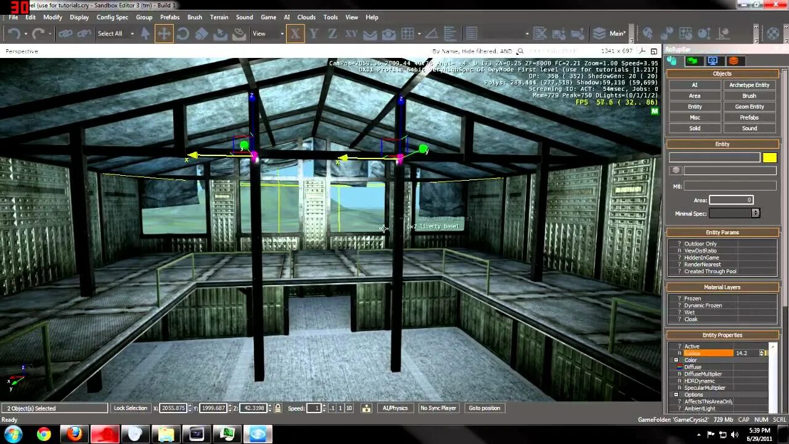The width and height of the screenshot is (789, 444).
Task: Activate the Scale tool
Action: point(201,33)
